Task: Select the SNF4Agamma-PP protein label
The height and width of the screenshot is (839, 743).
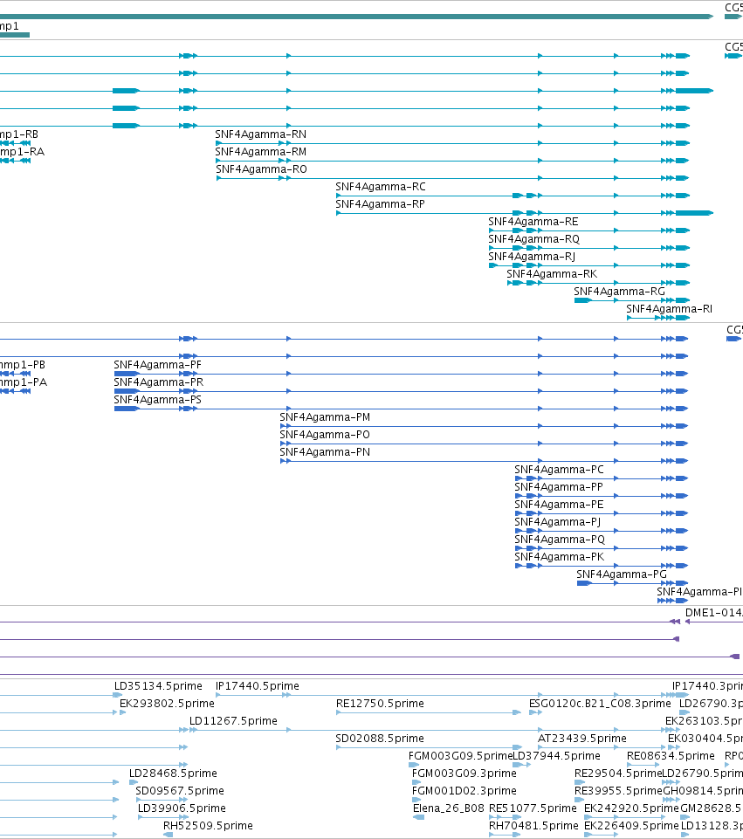Action: coord(559,487)
